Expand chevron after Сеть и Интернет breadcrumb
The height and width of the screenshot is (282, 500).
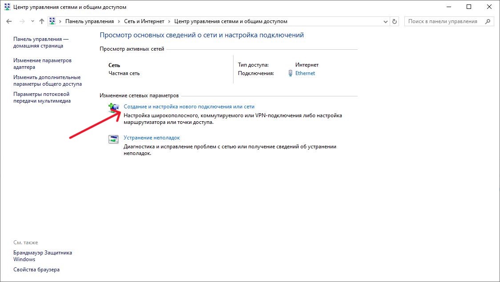point(169,21)
